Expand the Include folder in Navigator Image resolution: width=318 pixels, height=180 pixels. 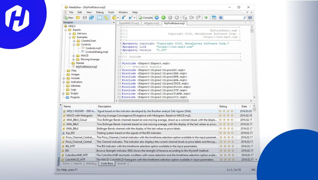pyautogui.click(x=64, y=78)
